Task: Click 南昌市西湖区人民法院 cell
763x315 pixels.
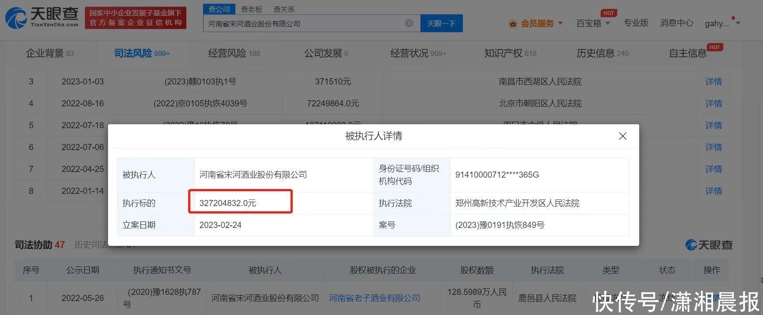Action: tap(540, 81)
